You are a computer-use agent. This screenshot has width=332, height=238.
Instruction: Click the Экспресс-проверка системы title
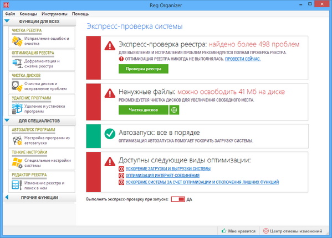pyautogui.click(x=135, y=27)
